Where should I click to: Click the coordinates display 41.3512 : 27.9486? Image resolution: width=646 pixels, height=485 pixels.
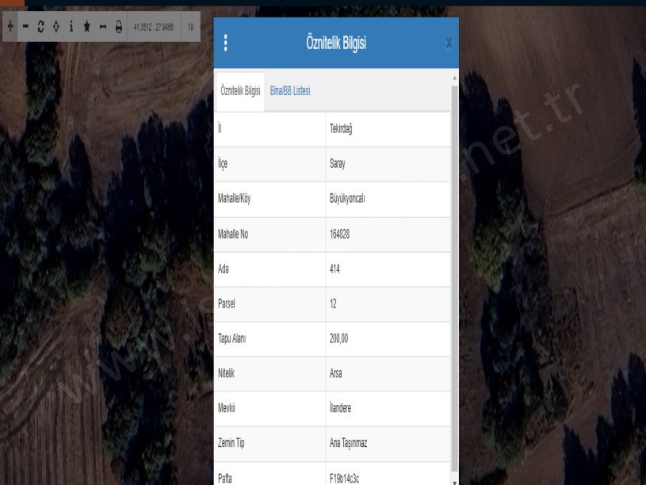pyautogui.click(x=154, y=27)
